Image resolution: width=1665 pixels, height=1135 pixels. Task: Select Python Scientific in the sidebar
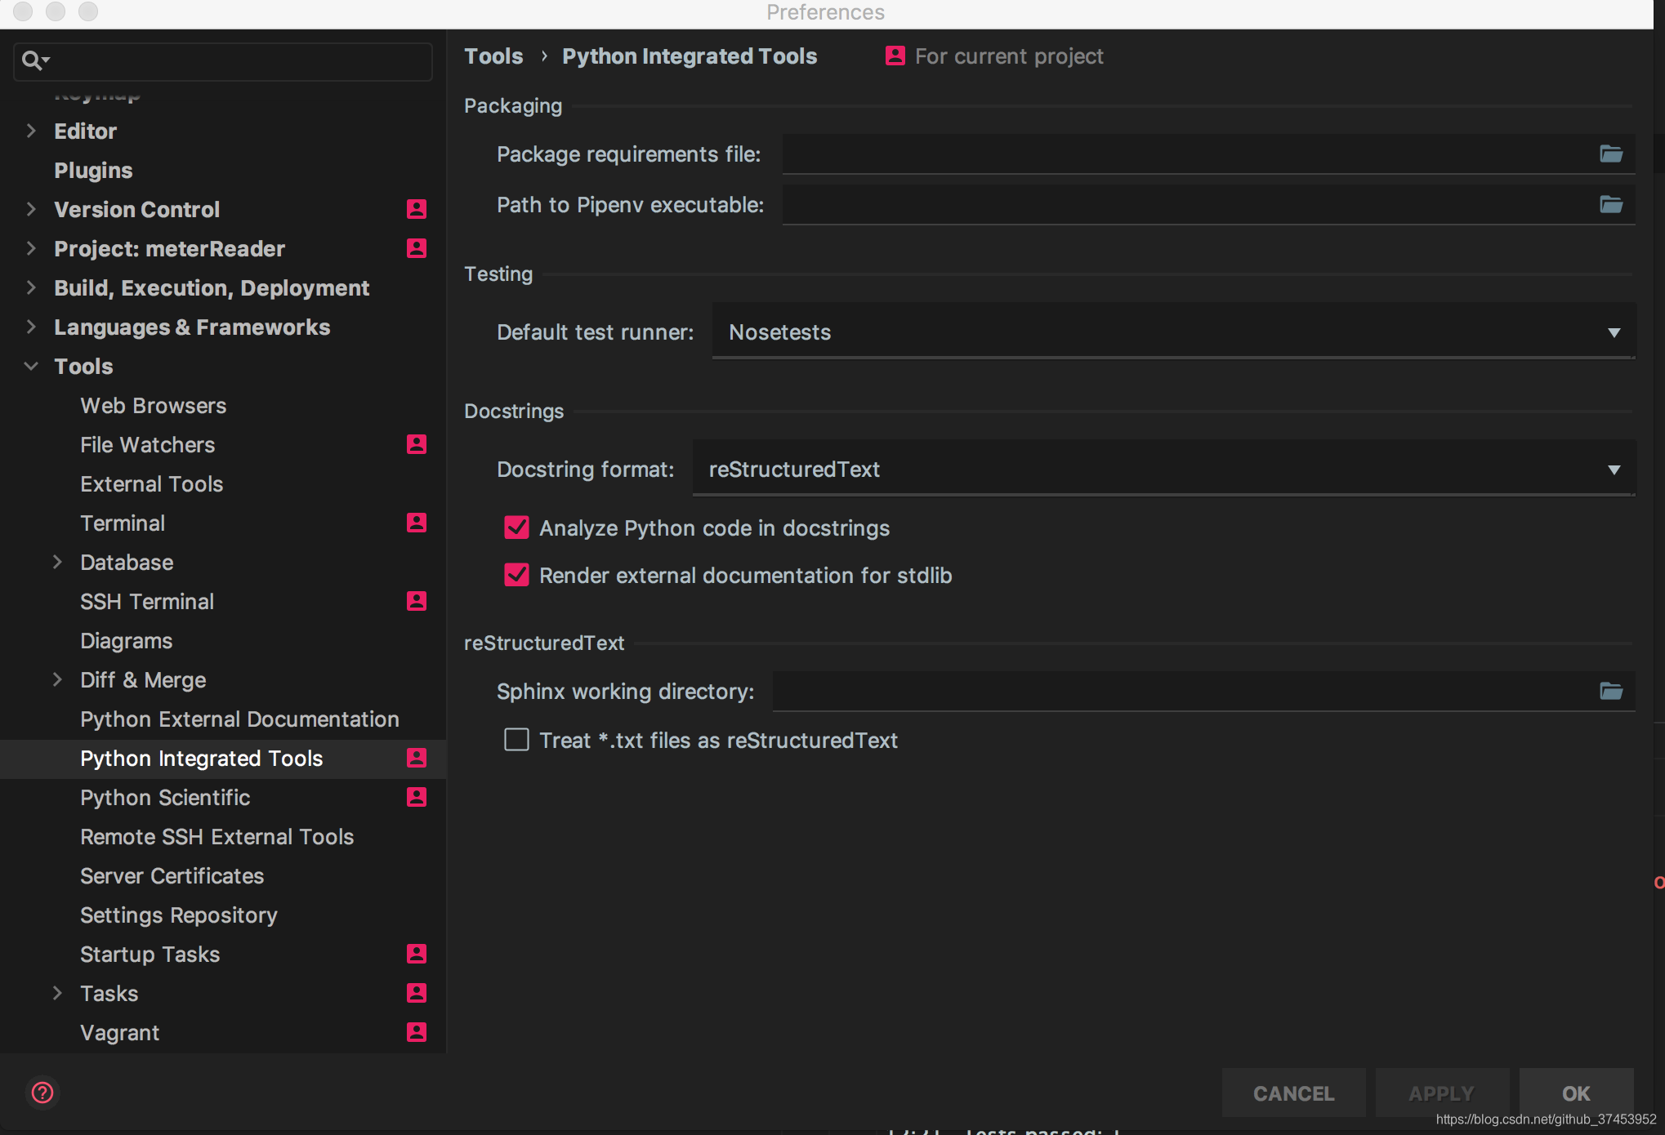pos(165,798)
